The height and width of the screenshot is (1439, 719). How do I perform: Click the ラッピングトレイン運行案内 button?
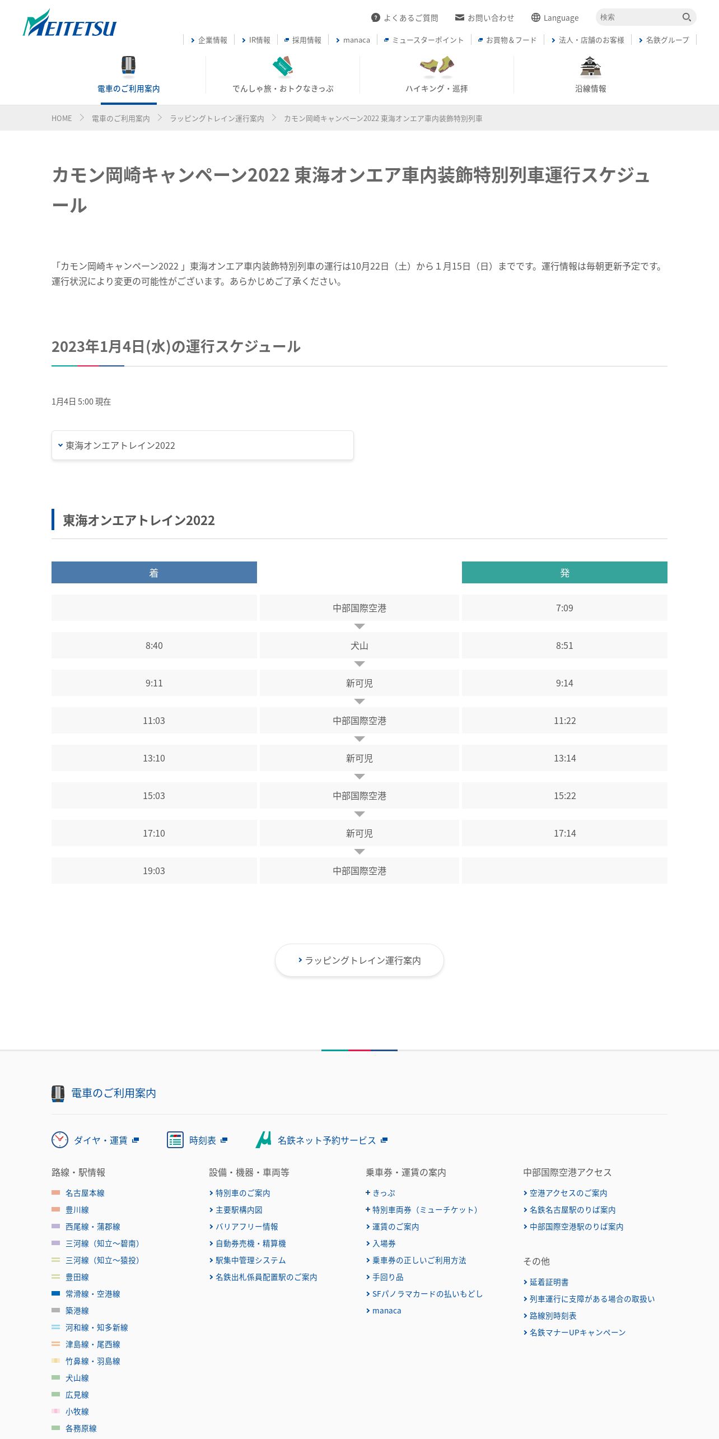(x=359, y=960)
